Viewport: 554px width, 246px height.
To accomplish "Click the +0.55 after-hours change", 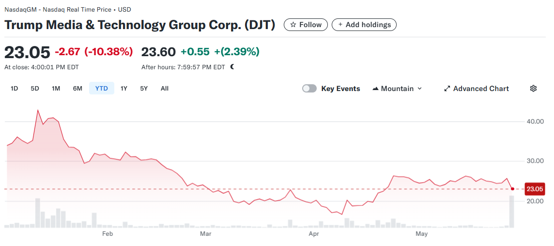I will [195, 52].
